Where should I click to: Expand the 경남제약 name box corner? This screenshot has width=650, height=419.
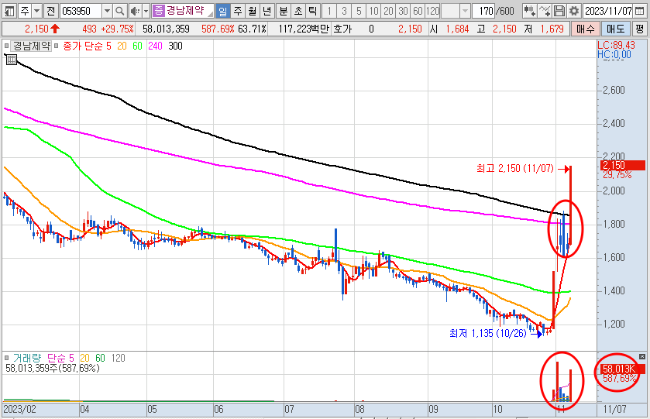(x=211, y=14)
